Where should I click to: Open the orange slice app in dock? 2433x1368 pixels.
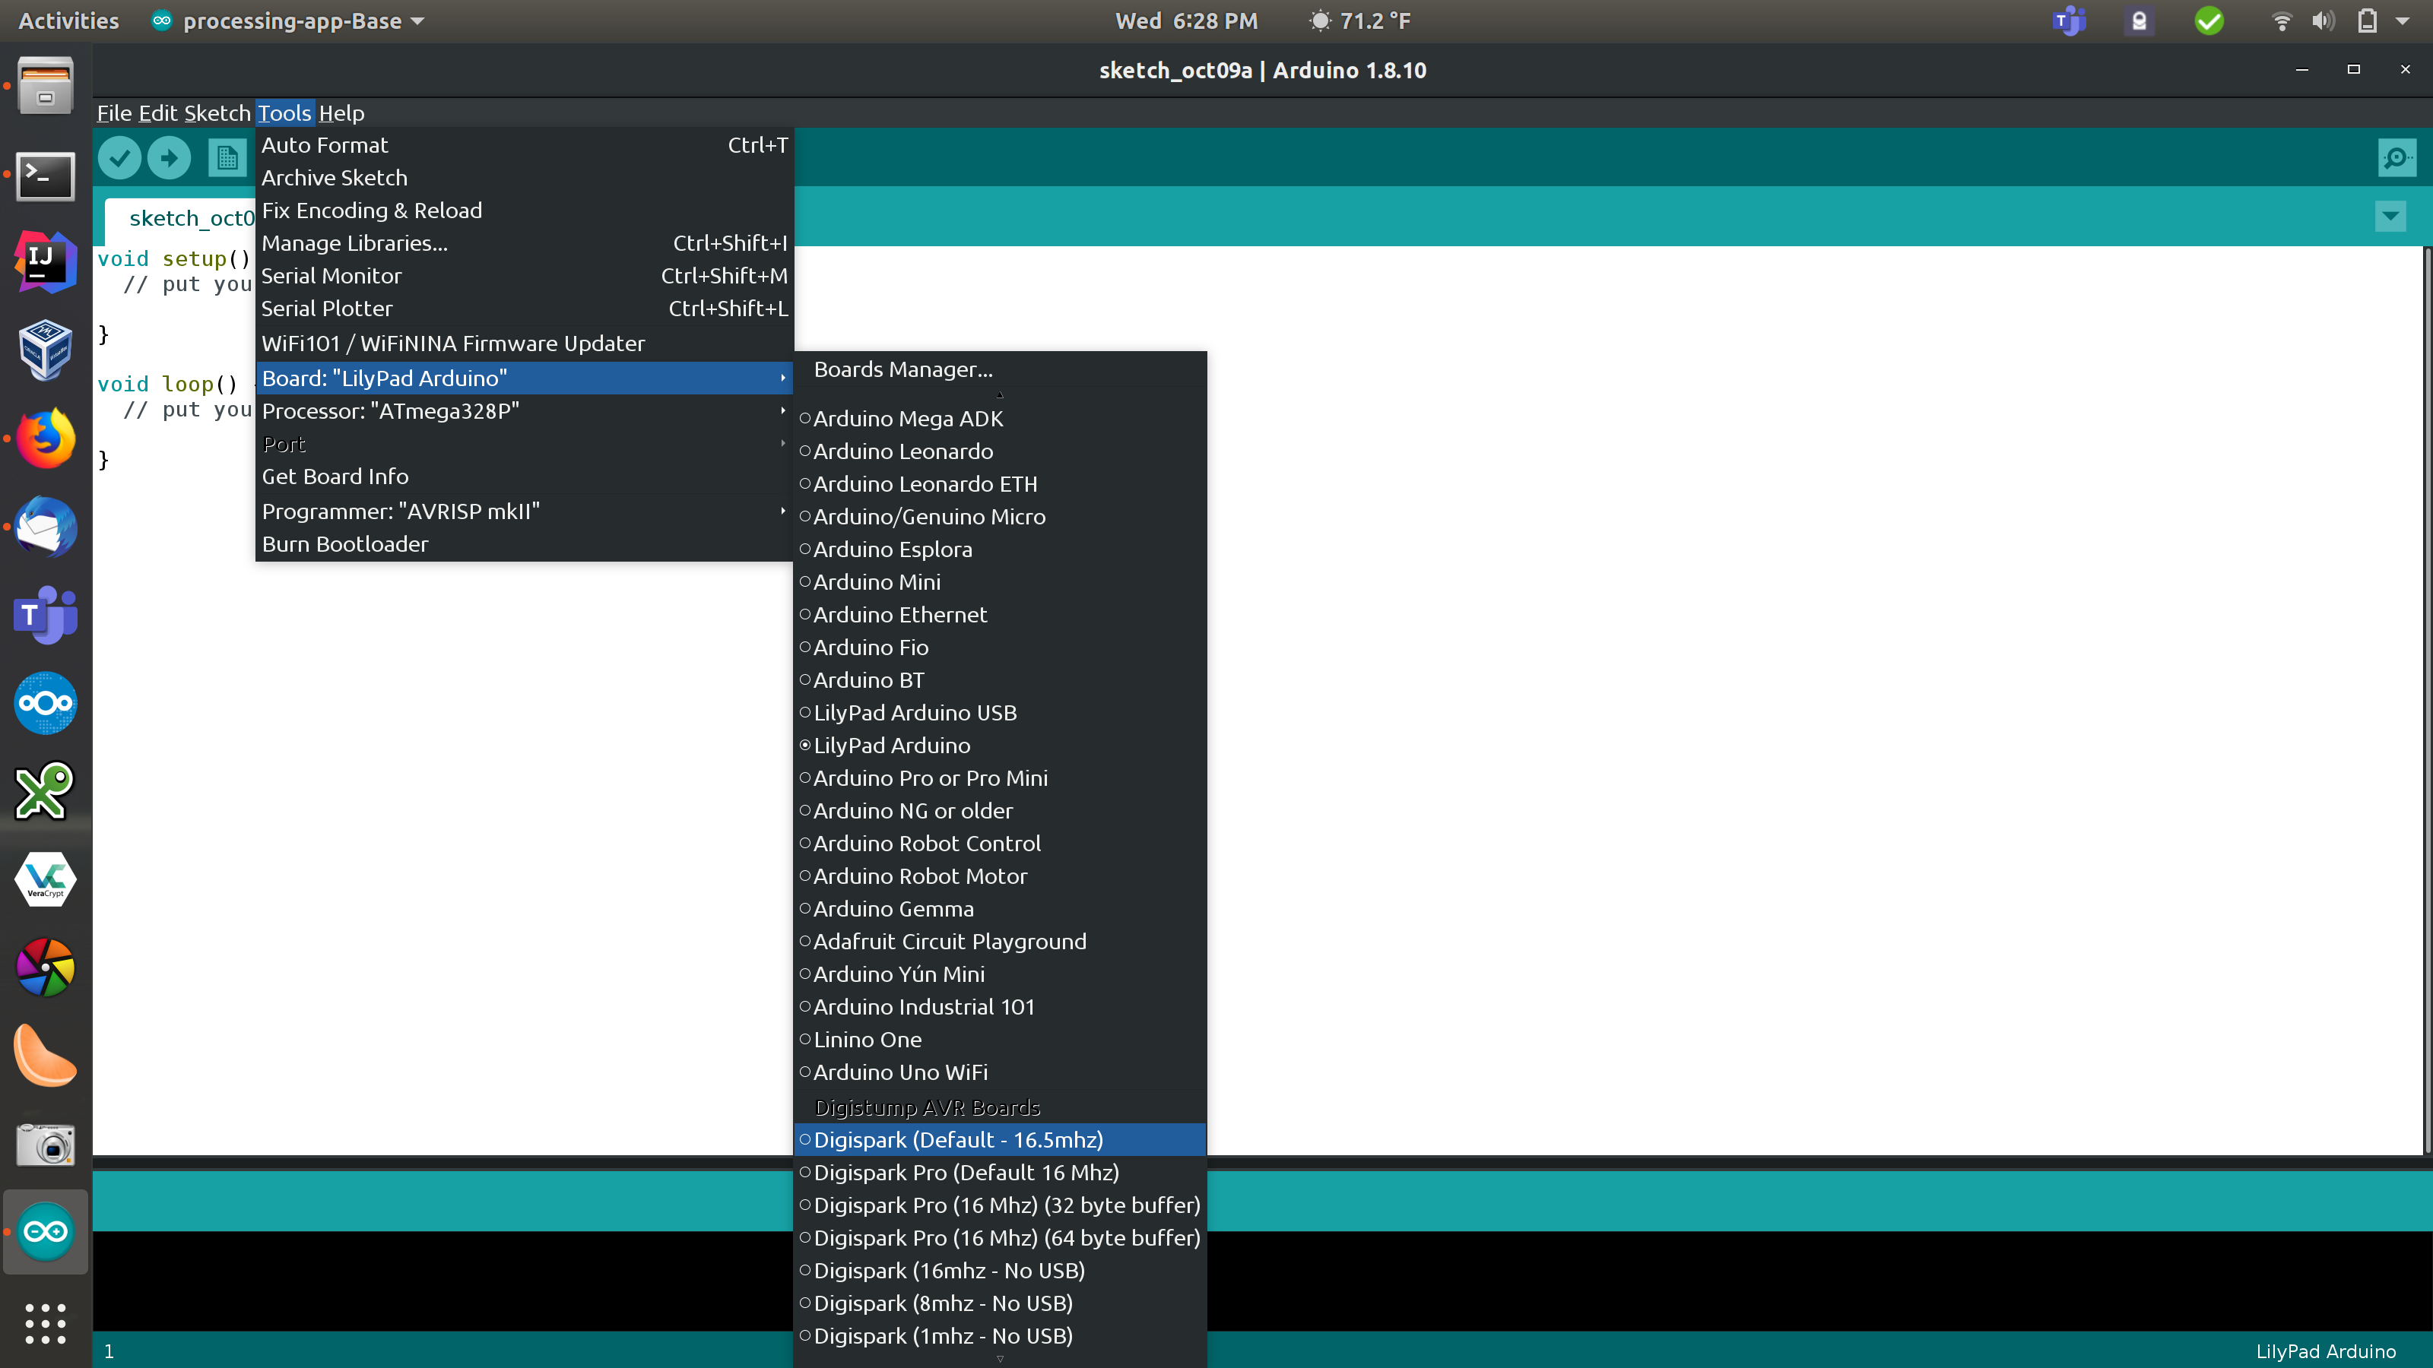tap(44, 1056)
